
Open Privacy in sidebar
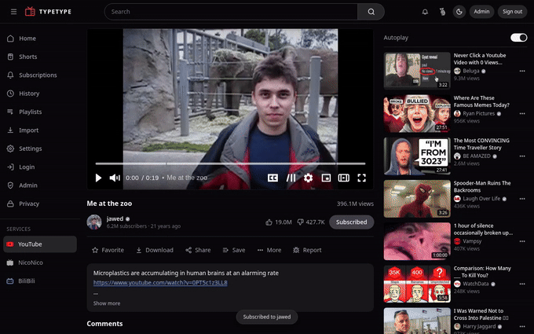click(40, 204)
